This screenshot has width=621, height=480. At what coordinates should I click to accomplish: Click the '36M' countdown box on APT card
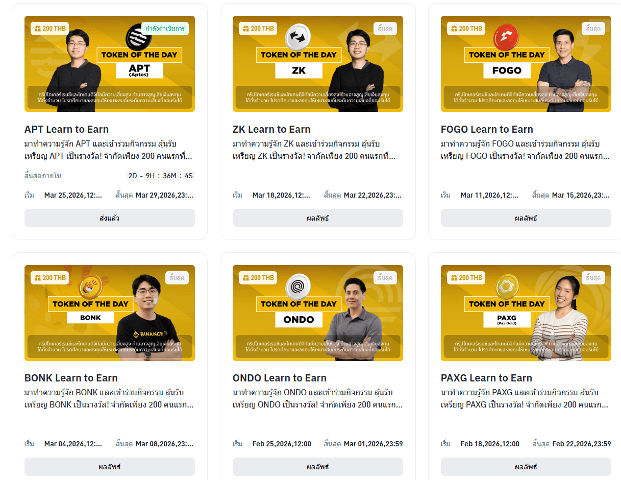click(x=169, y=176)
